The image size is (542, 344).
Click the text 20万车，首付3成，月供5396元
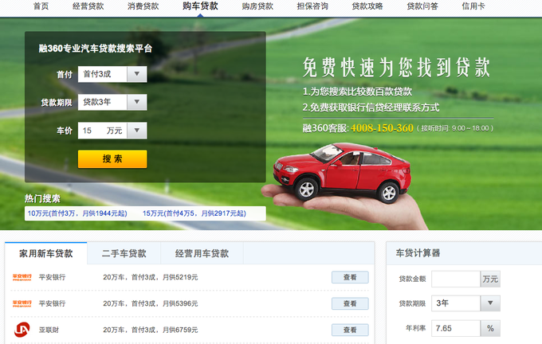[151, 303]
